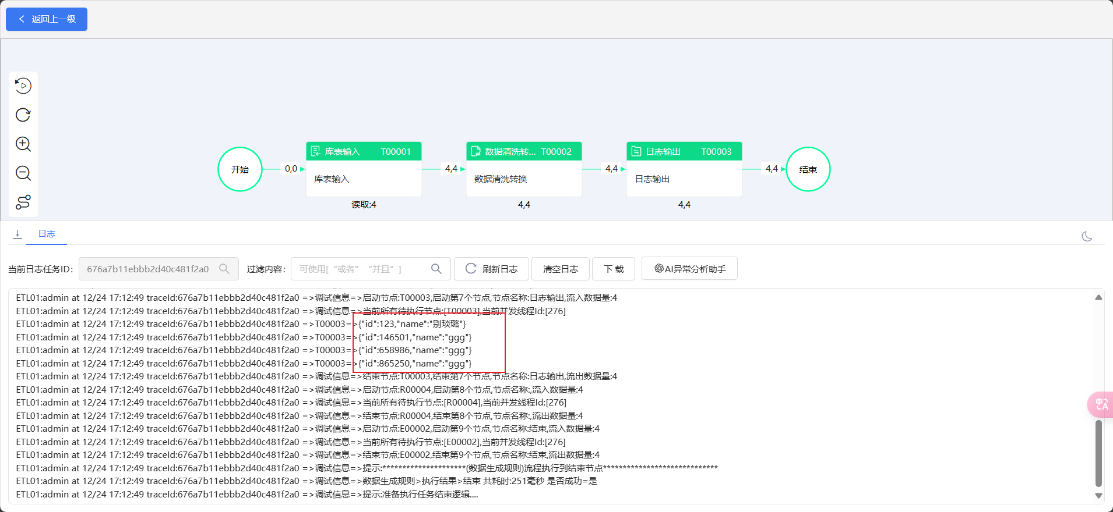
Task: Click the 0,0 edge label
Action: coord(291,169)
